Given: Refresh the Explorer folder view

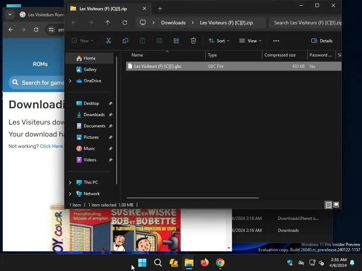Looking at the screenshot, I should pyautogui.click(x=125, y=23).
